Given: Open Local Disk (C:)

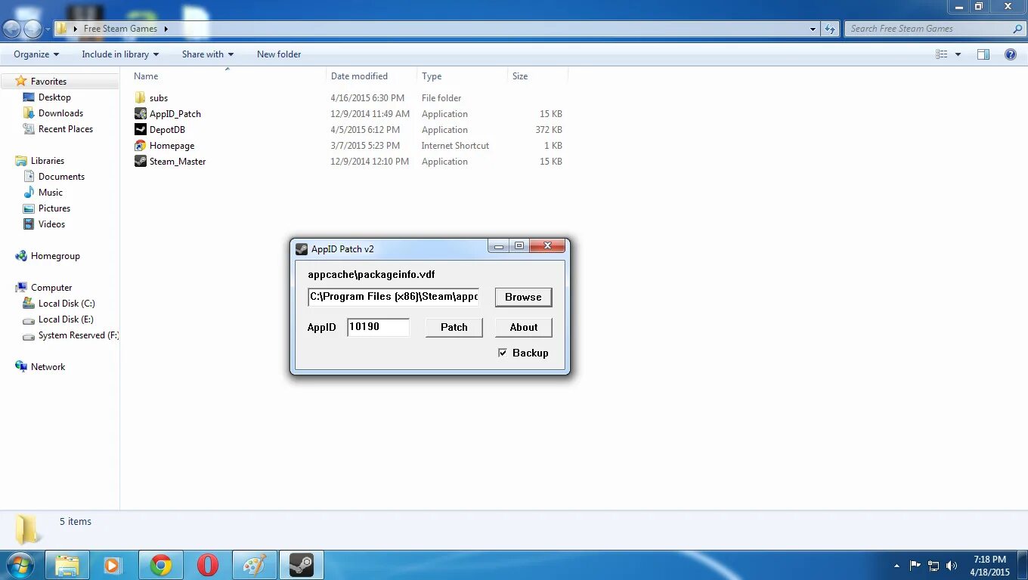Looking at the screenshot, I should point(67,304).
